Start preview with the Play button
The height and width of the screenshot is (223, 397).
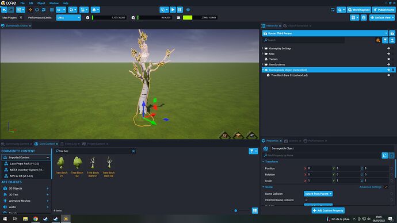point(173,10)
